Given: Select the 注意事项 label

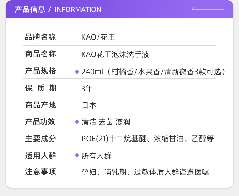Looking at the screenshot, I should pos(40,171).
